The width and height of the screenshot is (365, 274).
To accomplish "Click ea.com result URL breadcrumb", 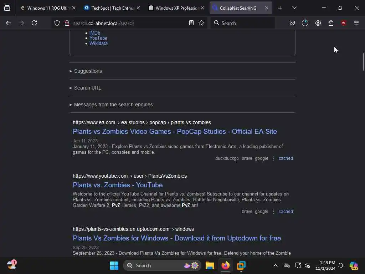I will pyautogui.click(x=142, y=123).
